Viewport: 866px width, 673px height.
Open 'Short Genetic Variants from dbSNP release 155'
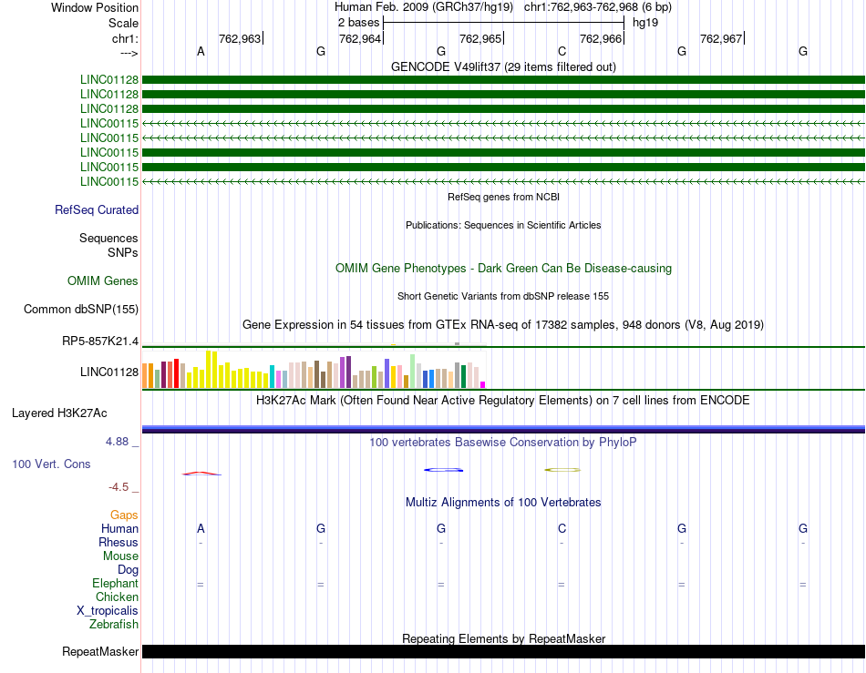503,296
